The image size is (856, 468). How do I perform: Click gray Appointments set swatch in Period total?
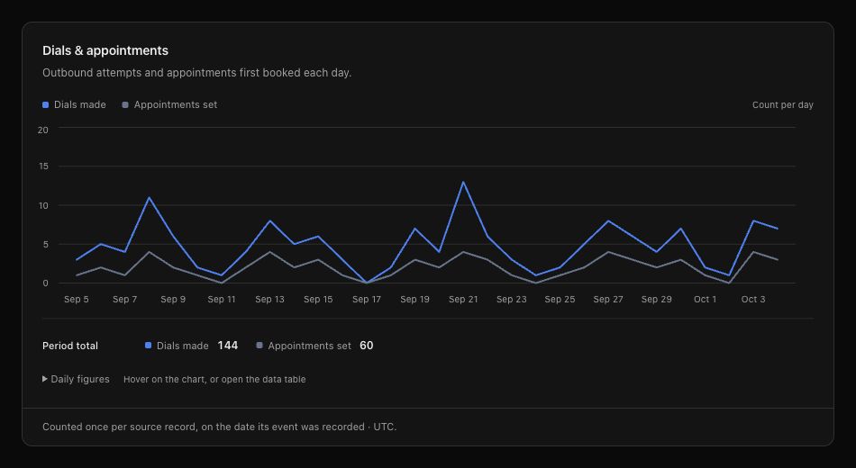click(260, 346)
